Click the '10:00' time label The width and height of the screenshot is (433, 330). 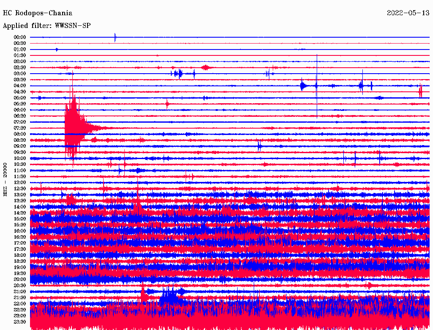click(20, 158)
